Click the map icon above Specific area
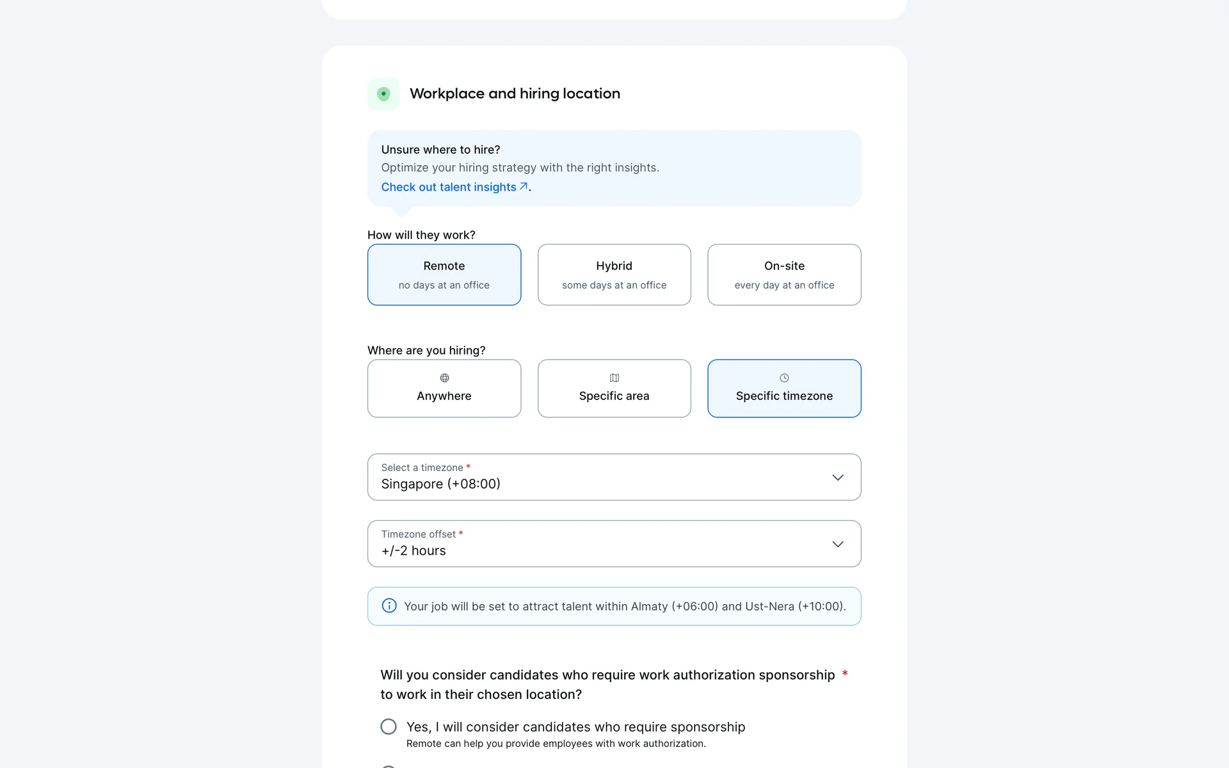The width and height of the screenshot is (1229, 768). pos(614,378)
